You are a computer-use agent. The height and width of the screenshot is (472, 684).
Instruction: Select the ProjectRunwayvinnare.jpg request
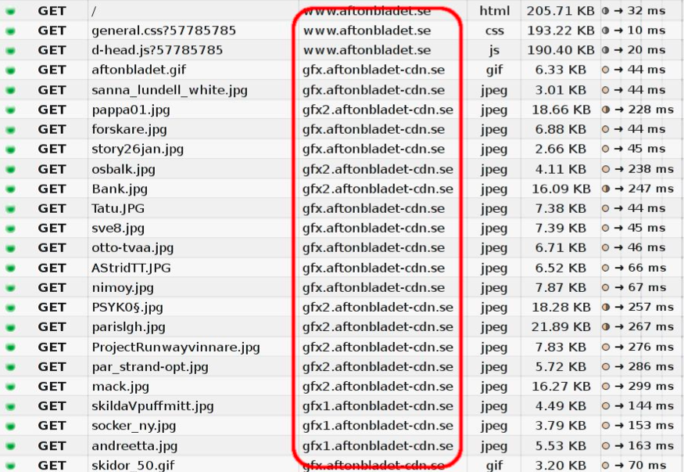tap(176, 348)
